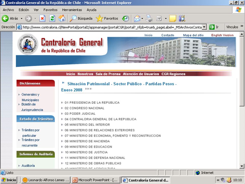This screenshot has height=184, width=245.
Task: Open the Edición menu
Action: [24, 10]
